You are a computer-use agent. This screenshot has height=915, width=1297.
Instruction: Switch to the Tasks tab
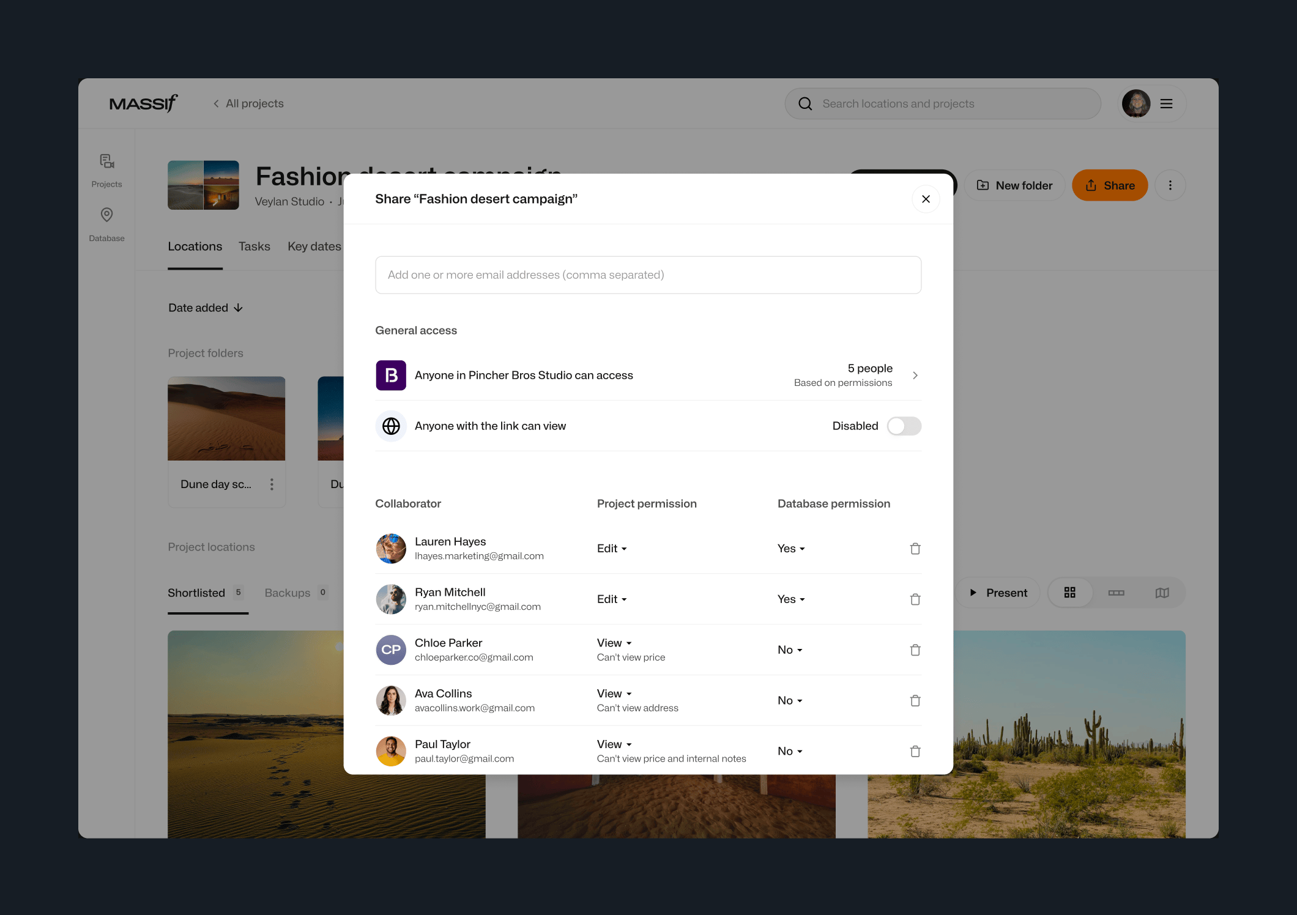pos(254,246)
